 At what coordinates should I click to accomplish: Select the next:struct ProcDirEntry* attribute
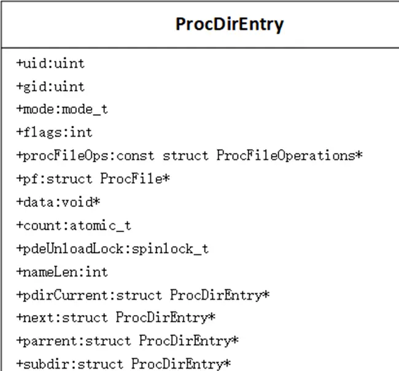pos(116,318)
